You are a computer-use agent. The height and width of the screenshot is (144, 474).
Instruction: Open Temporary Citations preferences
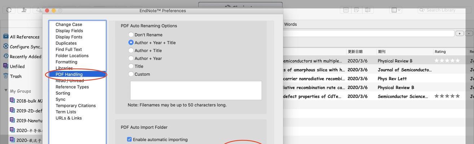tap(76, 105)
